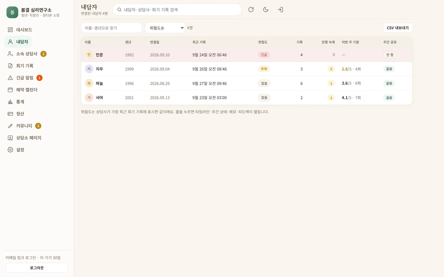The height and width of the screenshot is (277, 444).
Task: Click the 커뮤니티 pencil icon
Action: [10, 126]
